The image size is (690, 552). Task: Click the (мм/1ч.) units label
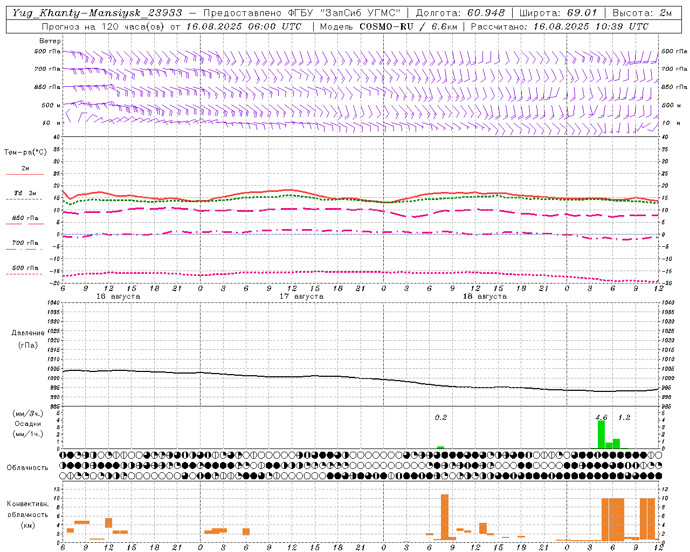click(27, 434)
